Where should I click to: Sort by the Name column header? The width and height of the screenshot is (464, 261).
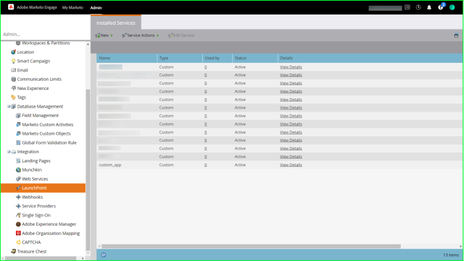127,58
